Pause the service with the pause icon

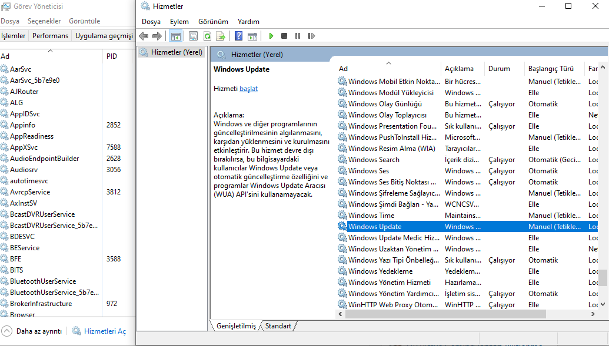pyautogui.click(x=298, y=36)
